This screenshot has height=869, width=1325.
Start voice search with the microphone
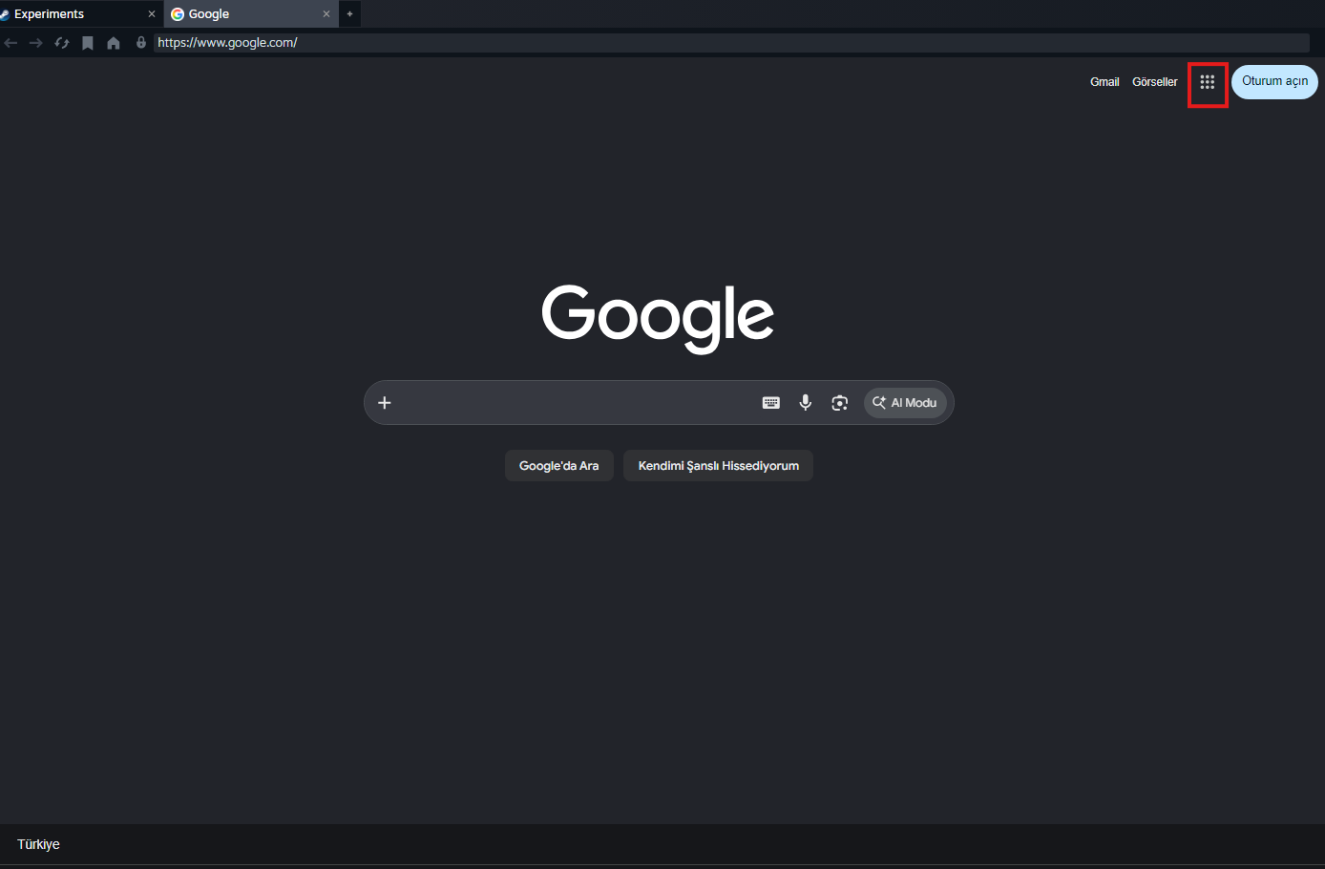(806, 403)
